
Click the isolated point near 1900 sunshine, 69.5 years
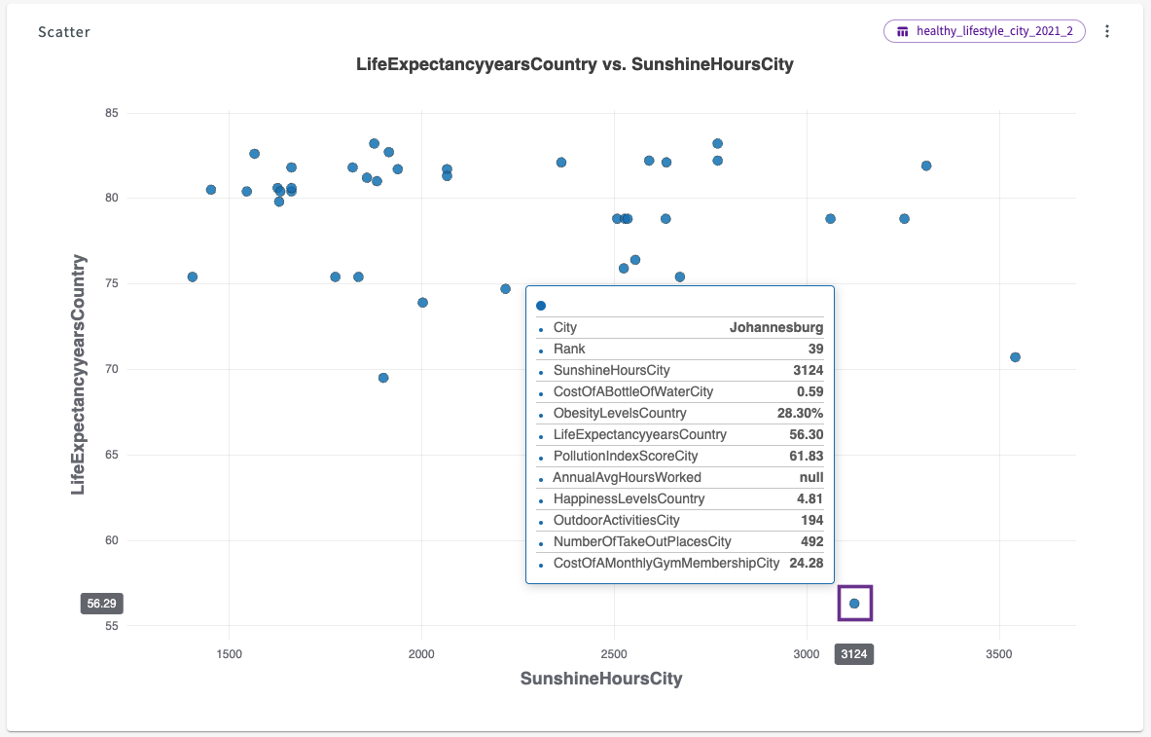coord(383,378)
